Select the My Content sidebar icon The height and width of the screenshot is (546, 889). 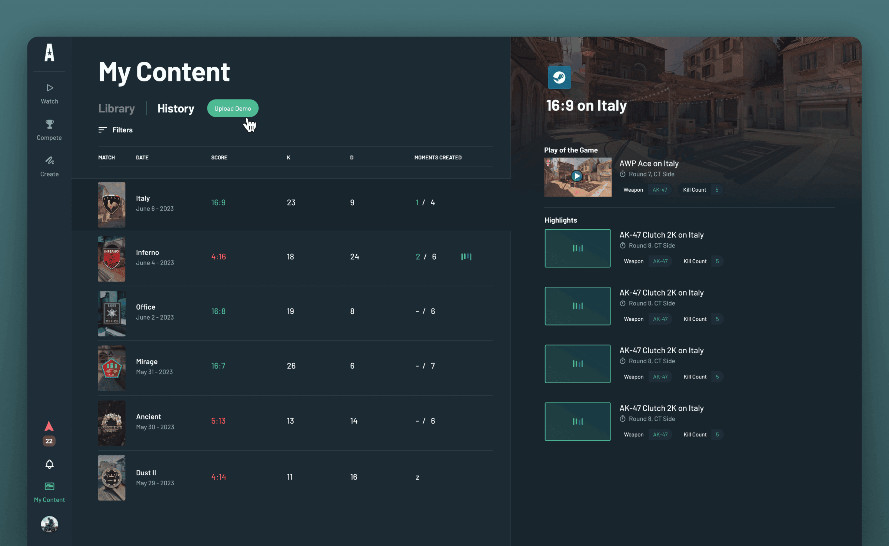click(49, 486)
